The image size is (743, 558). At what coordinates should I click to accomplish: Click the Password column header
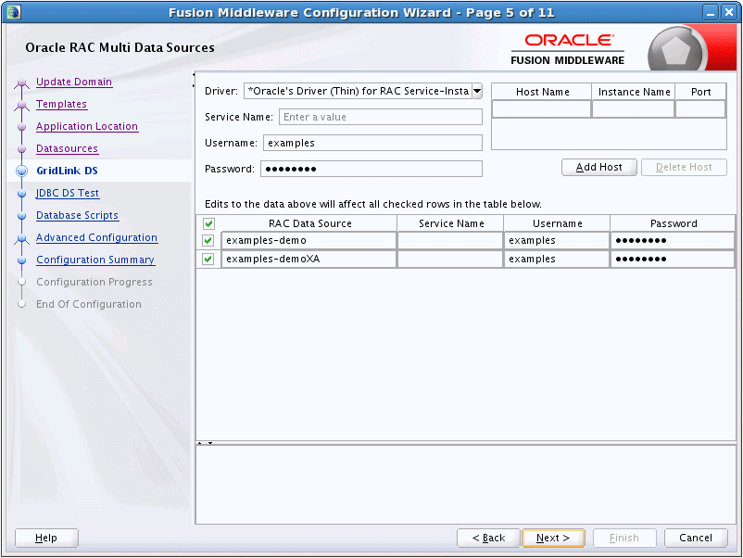(674, 223)
